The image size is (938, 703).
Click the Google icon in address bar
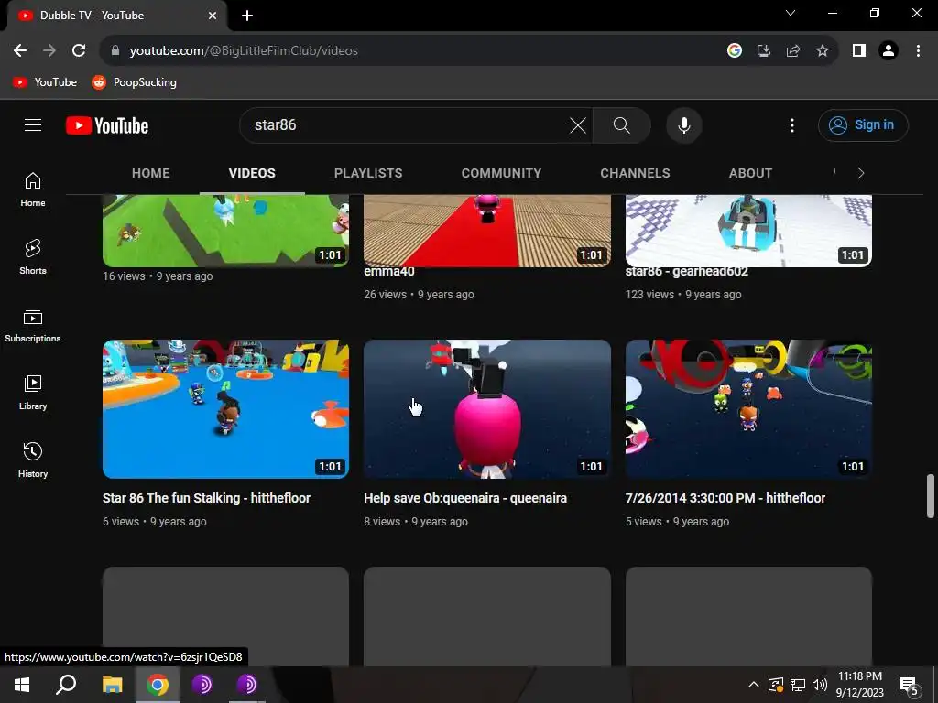[735, 51]
